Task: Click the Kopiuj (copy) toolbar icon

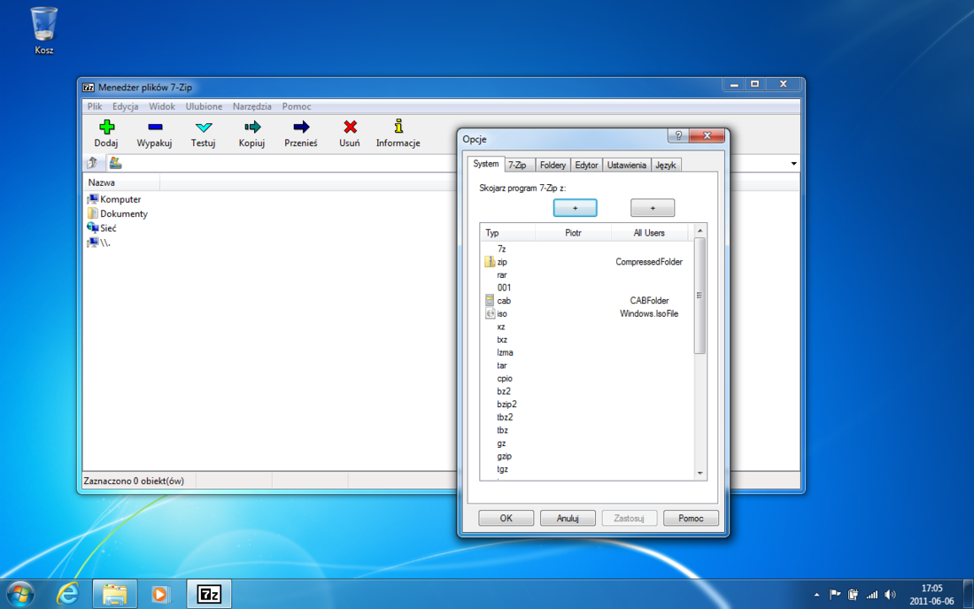Action: click(251, 127)
